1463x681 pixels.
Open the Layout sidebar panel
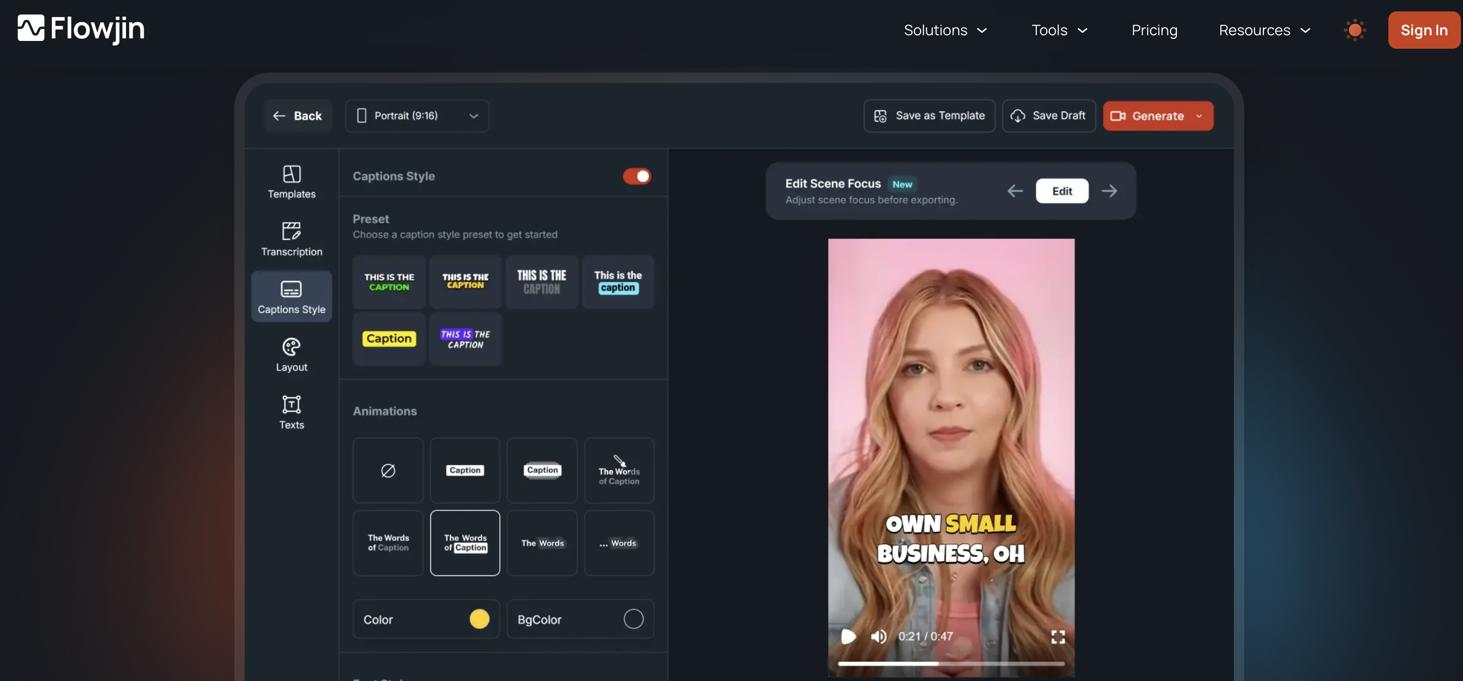[291, 354]
